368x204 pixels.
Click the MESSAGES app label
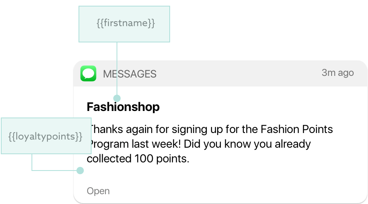pos(130,74)
